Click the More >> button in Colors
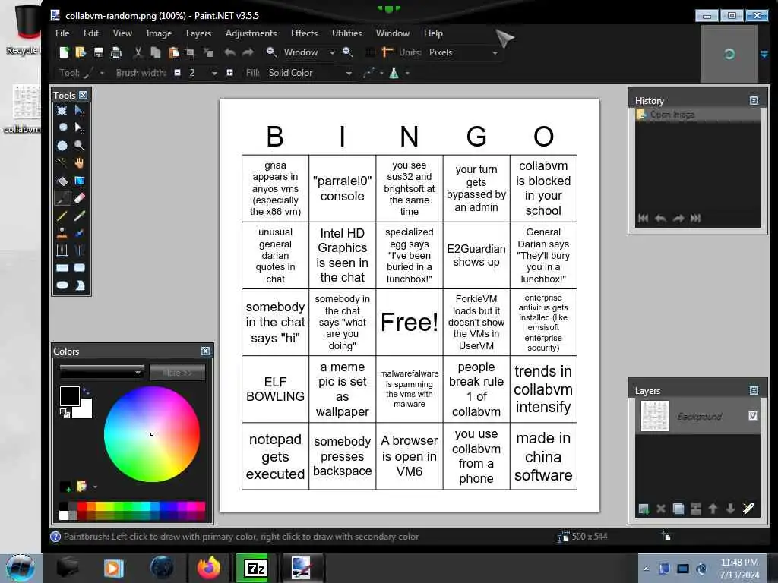 pos(177,372)
